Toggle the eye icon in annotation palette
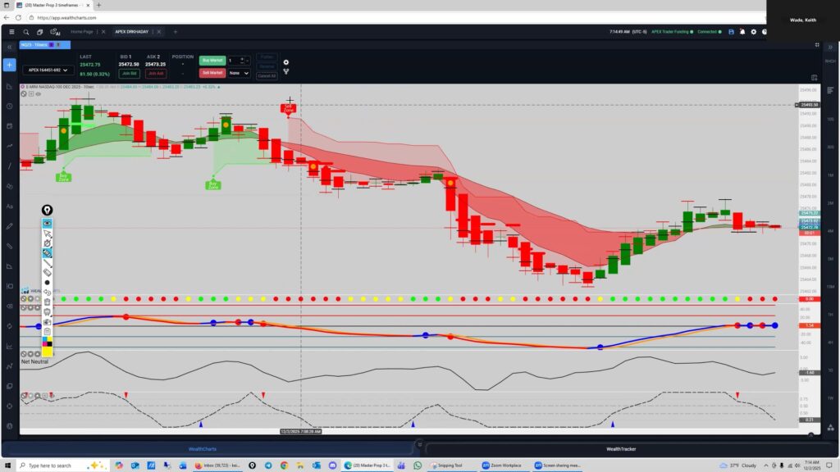 tap(48, 223)
